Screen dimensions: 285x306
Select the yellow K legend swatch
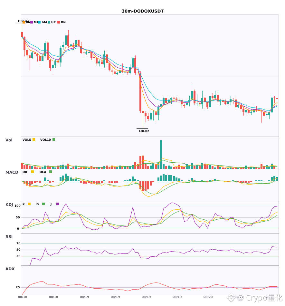(29, 204)
